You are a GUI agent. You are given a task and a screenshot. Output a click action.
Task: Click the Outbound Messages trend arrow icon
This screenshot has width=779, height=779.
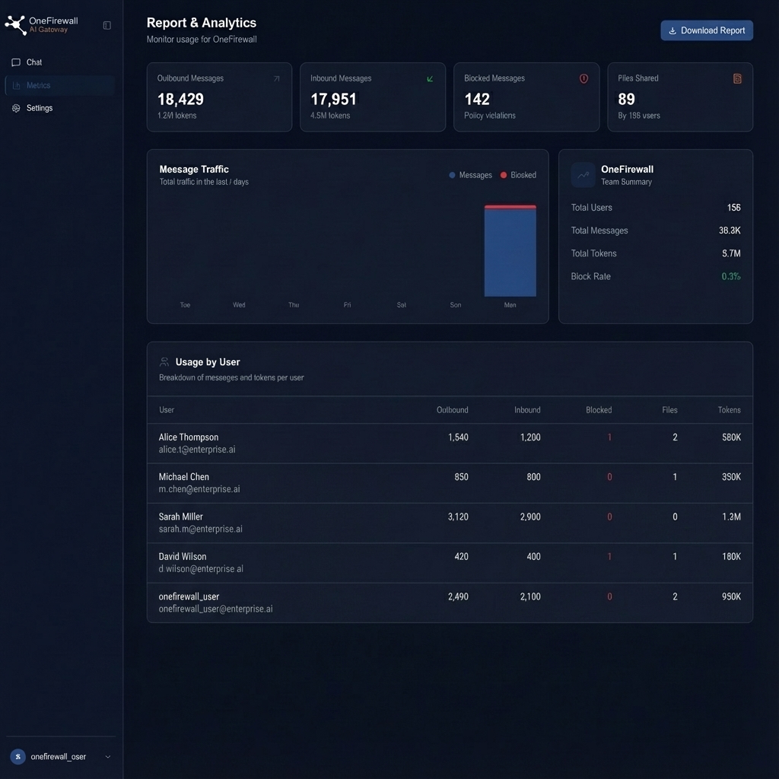point(277,78)
